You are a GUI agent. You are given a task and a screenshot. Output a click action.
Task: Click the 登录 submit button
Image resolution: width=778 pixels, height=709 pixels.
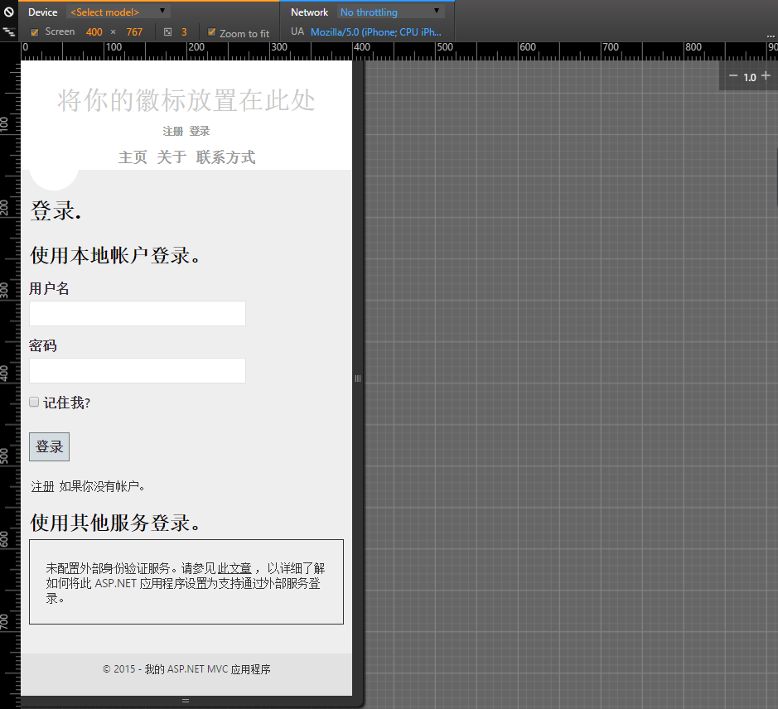[x=49, y=447]
